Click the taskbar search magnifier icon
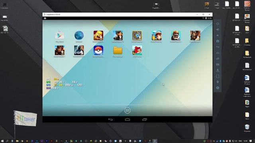The width and height of the screenshot is (255, 143). point(7,141)
